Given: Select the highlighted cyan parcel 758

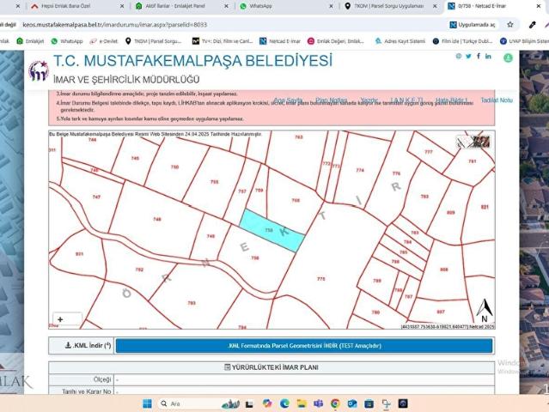Looking at the screenshot, I should click(x=271, y=230).
